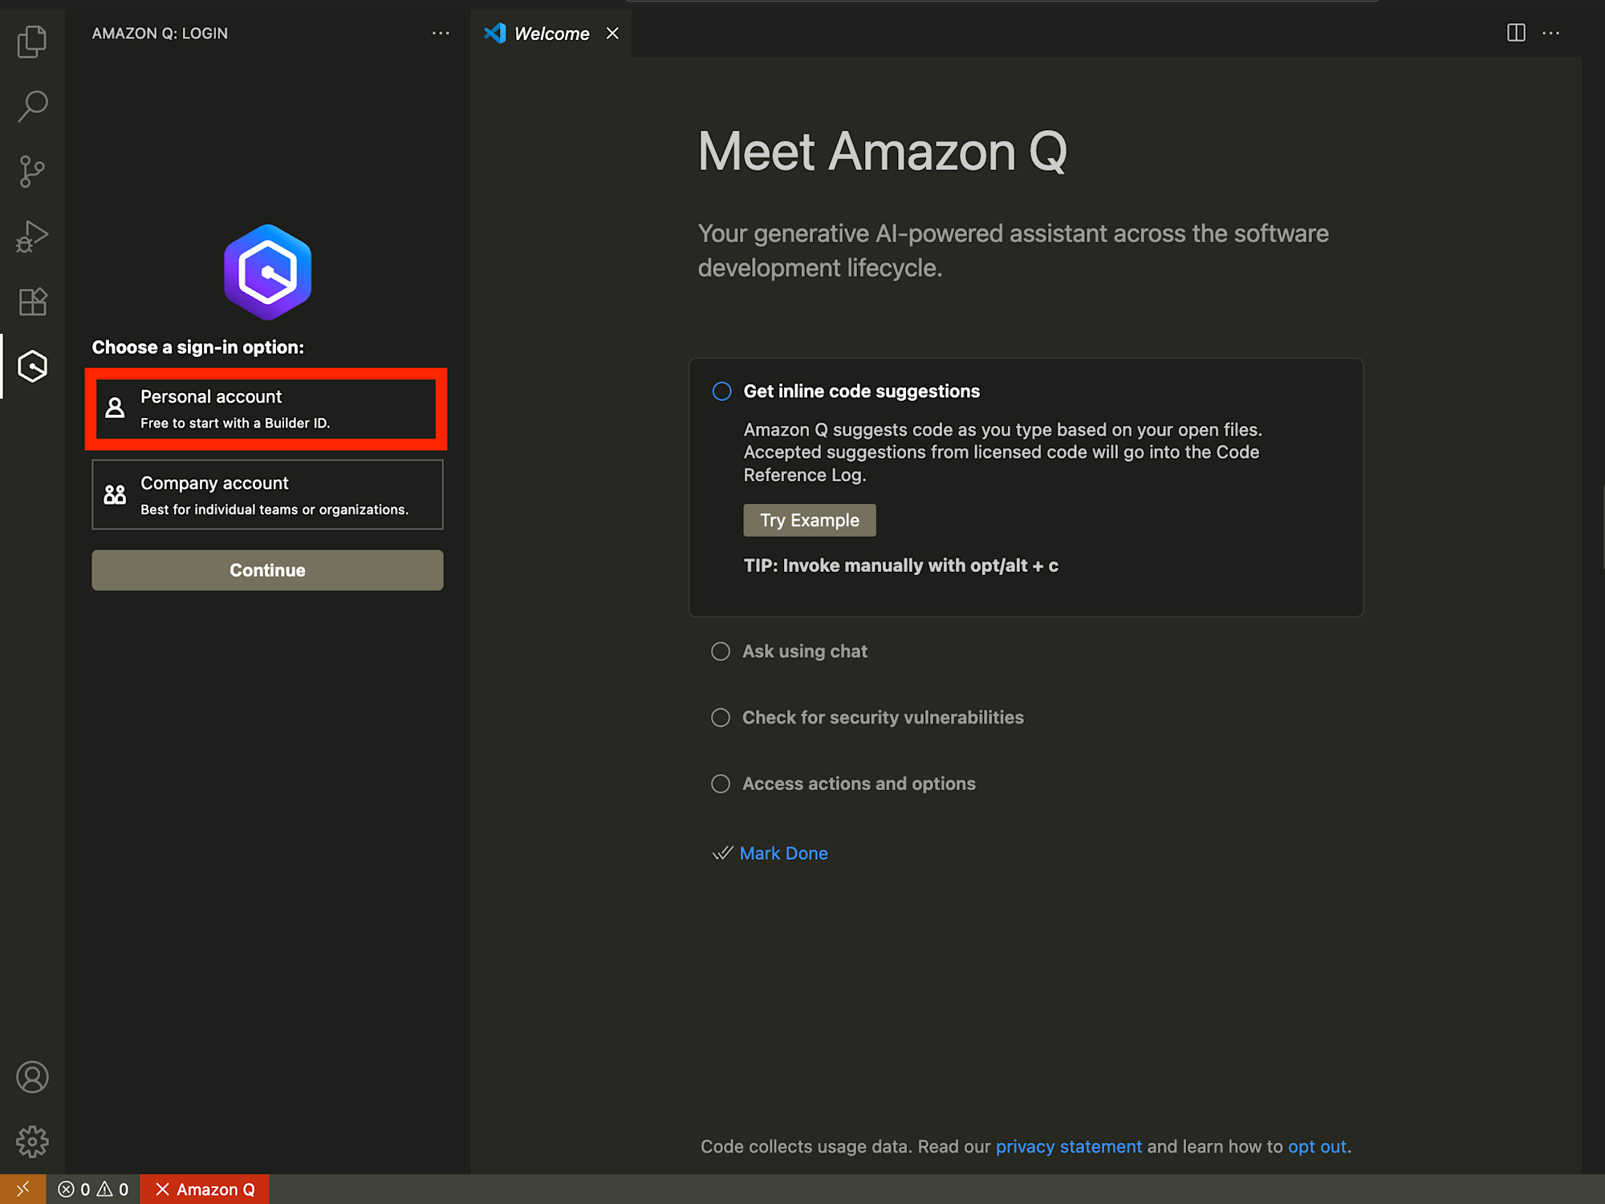
Task: Open the Source Control view
Action: click(x=32, y=171)
